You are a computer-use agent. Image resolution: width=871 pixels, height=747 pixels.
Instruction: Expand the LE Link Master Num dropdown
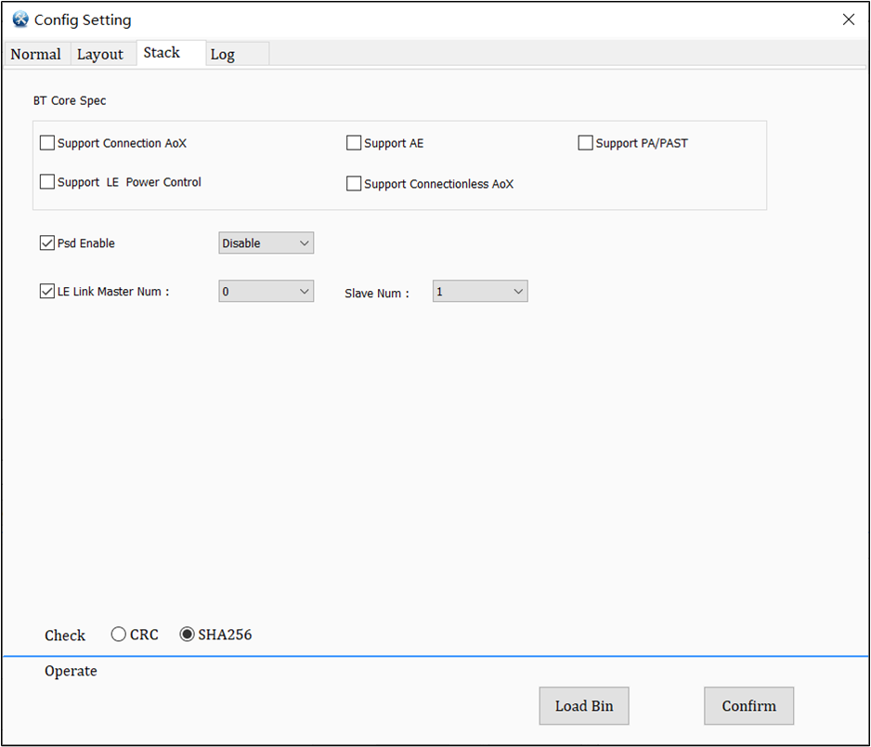(266, 292)
